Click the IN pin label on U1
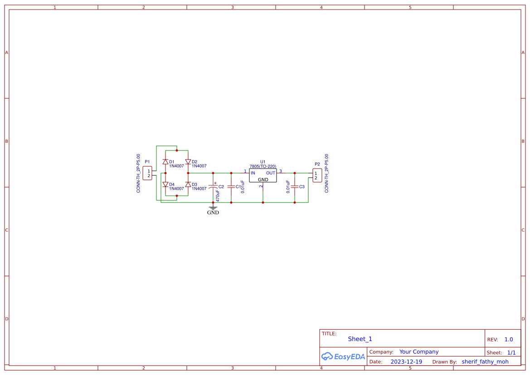 coord(253,173)
